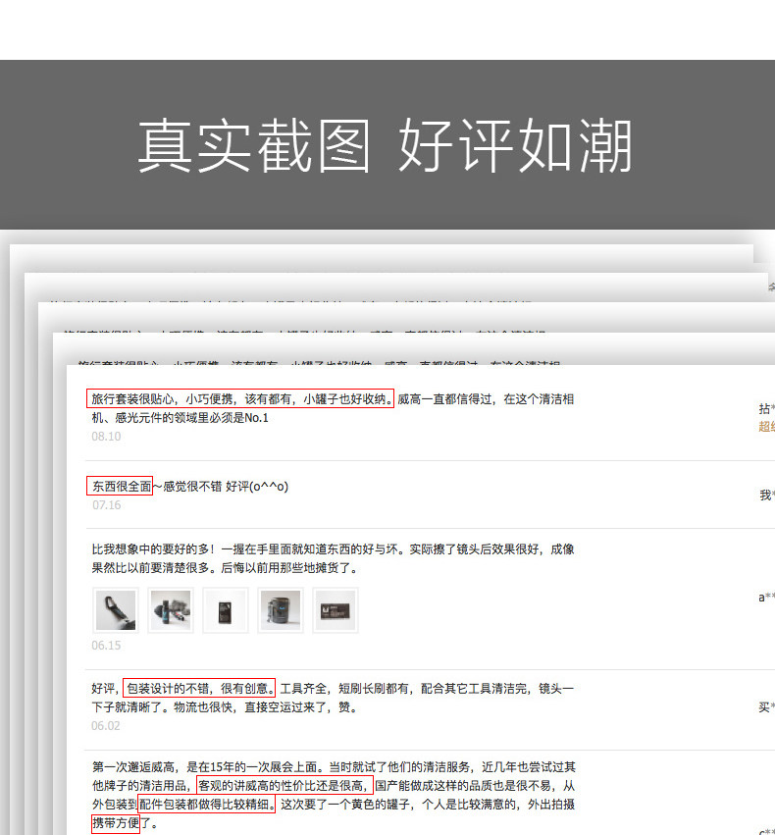
Task: View the gray canister review photo
Action: [281, 610]
